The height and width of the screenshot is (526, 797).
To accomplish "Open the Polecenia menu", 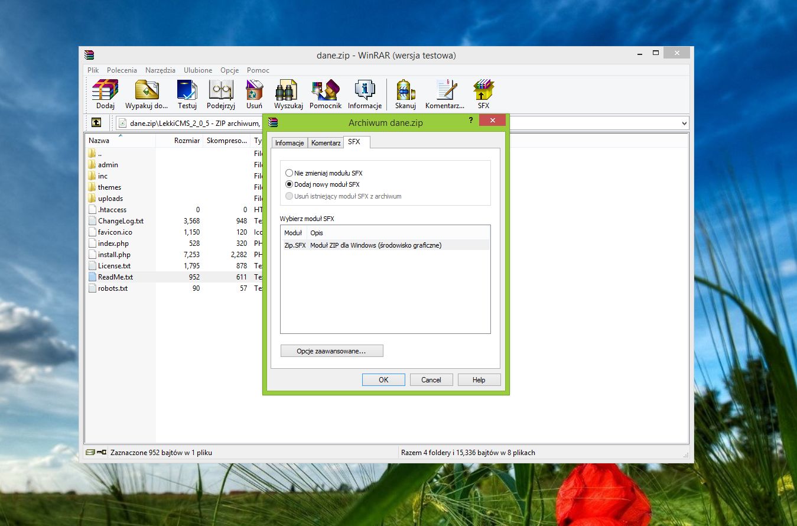I will click(122, 70).
